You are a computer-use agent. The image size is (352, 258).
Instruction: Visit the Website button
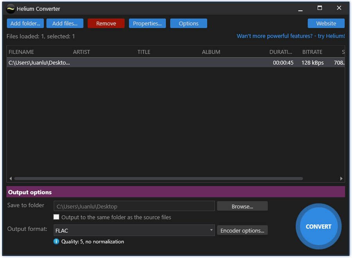coord(326,23)
